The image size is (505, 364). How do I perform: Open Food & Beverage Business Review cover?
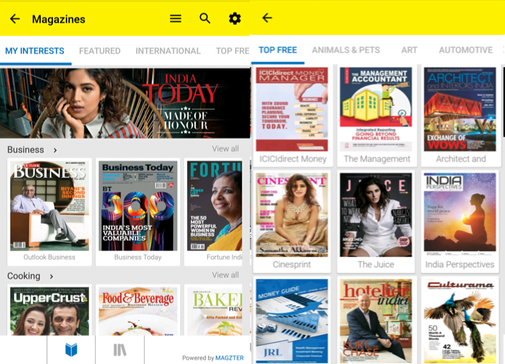click(x=138, y=311)
